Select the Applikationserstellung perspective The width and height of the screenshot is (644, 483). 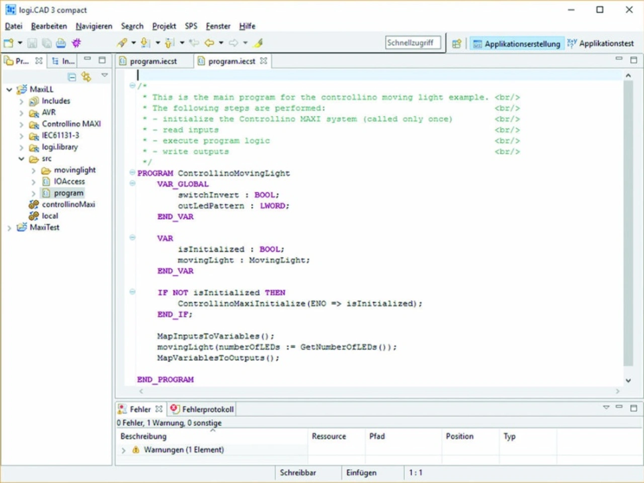tap(517, 44)
